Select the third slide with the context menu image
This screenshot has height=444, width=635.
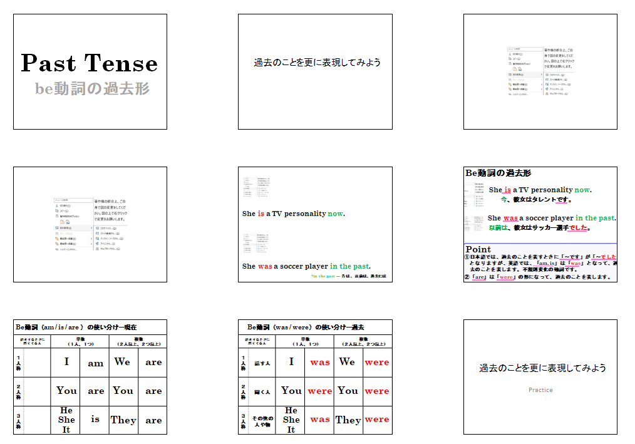pos(540,72)
